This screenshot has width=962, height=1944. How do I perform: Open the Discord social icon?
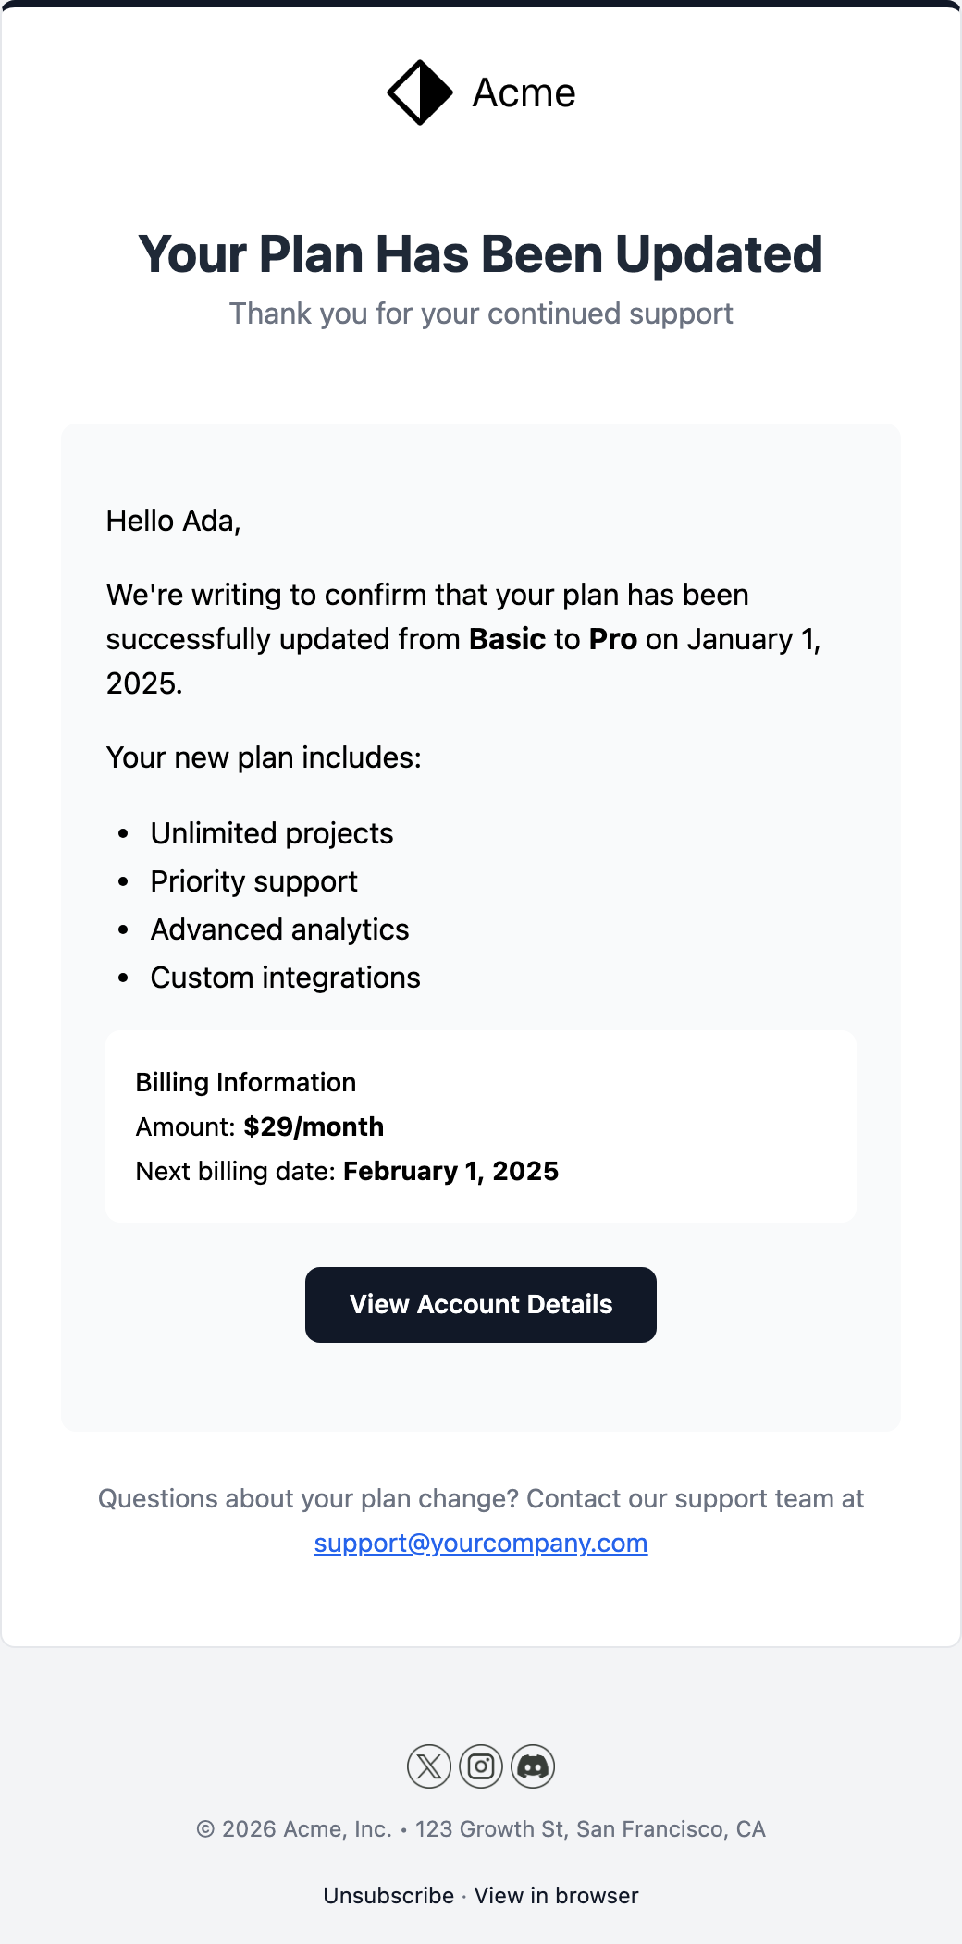[x=533, y=1766]
